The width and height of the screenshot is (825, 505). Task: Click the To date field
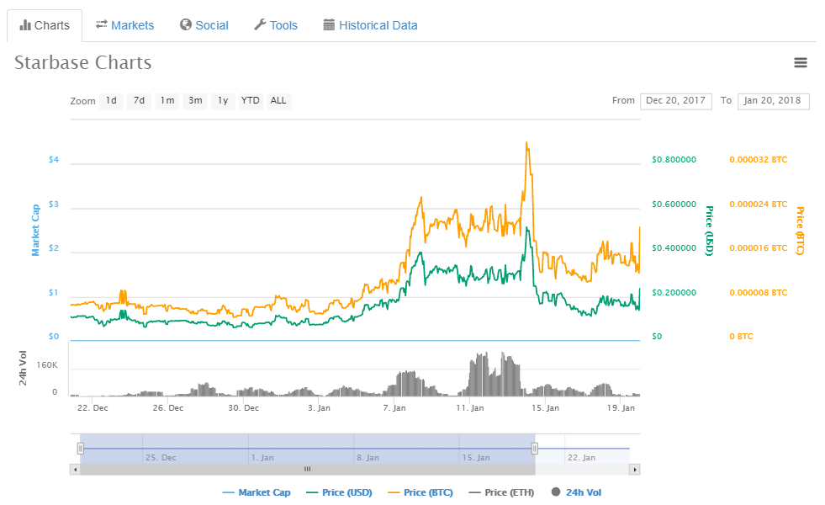pyautogui.click(x=773, y=101)
